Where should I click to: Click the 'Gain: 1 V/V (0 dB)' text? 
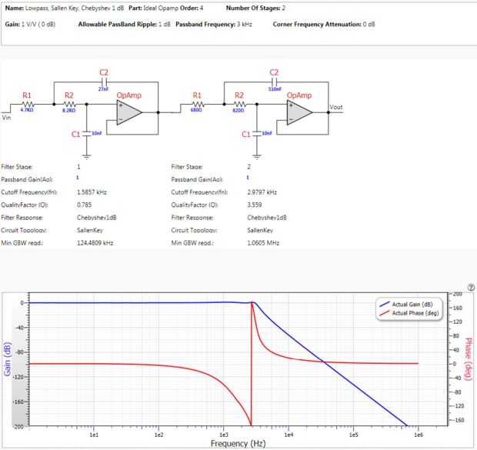coord(30,25)
